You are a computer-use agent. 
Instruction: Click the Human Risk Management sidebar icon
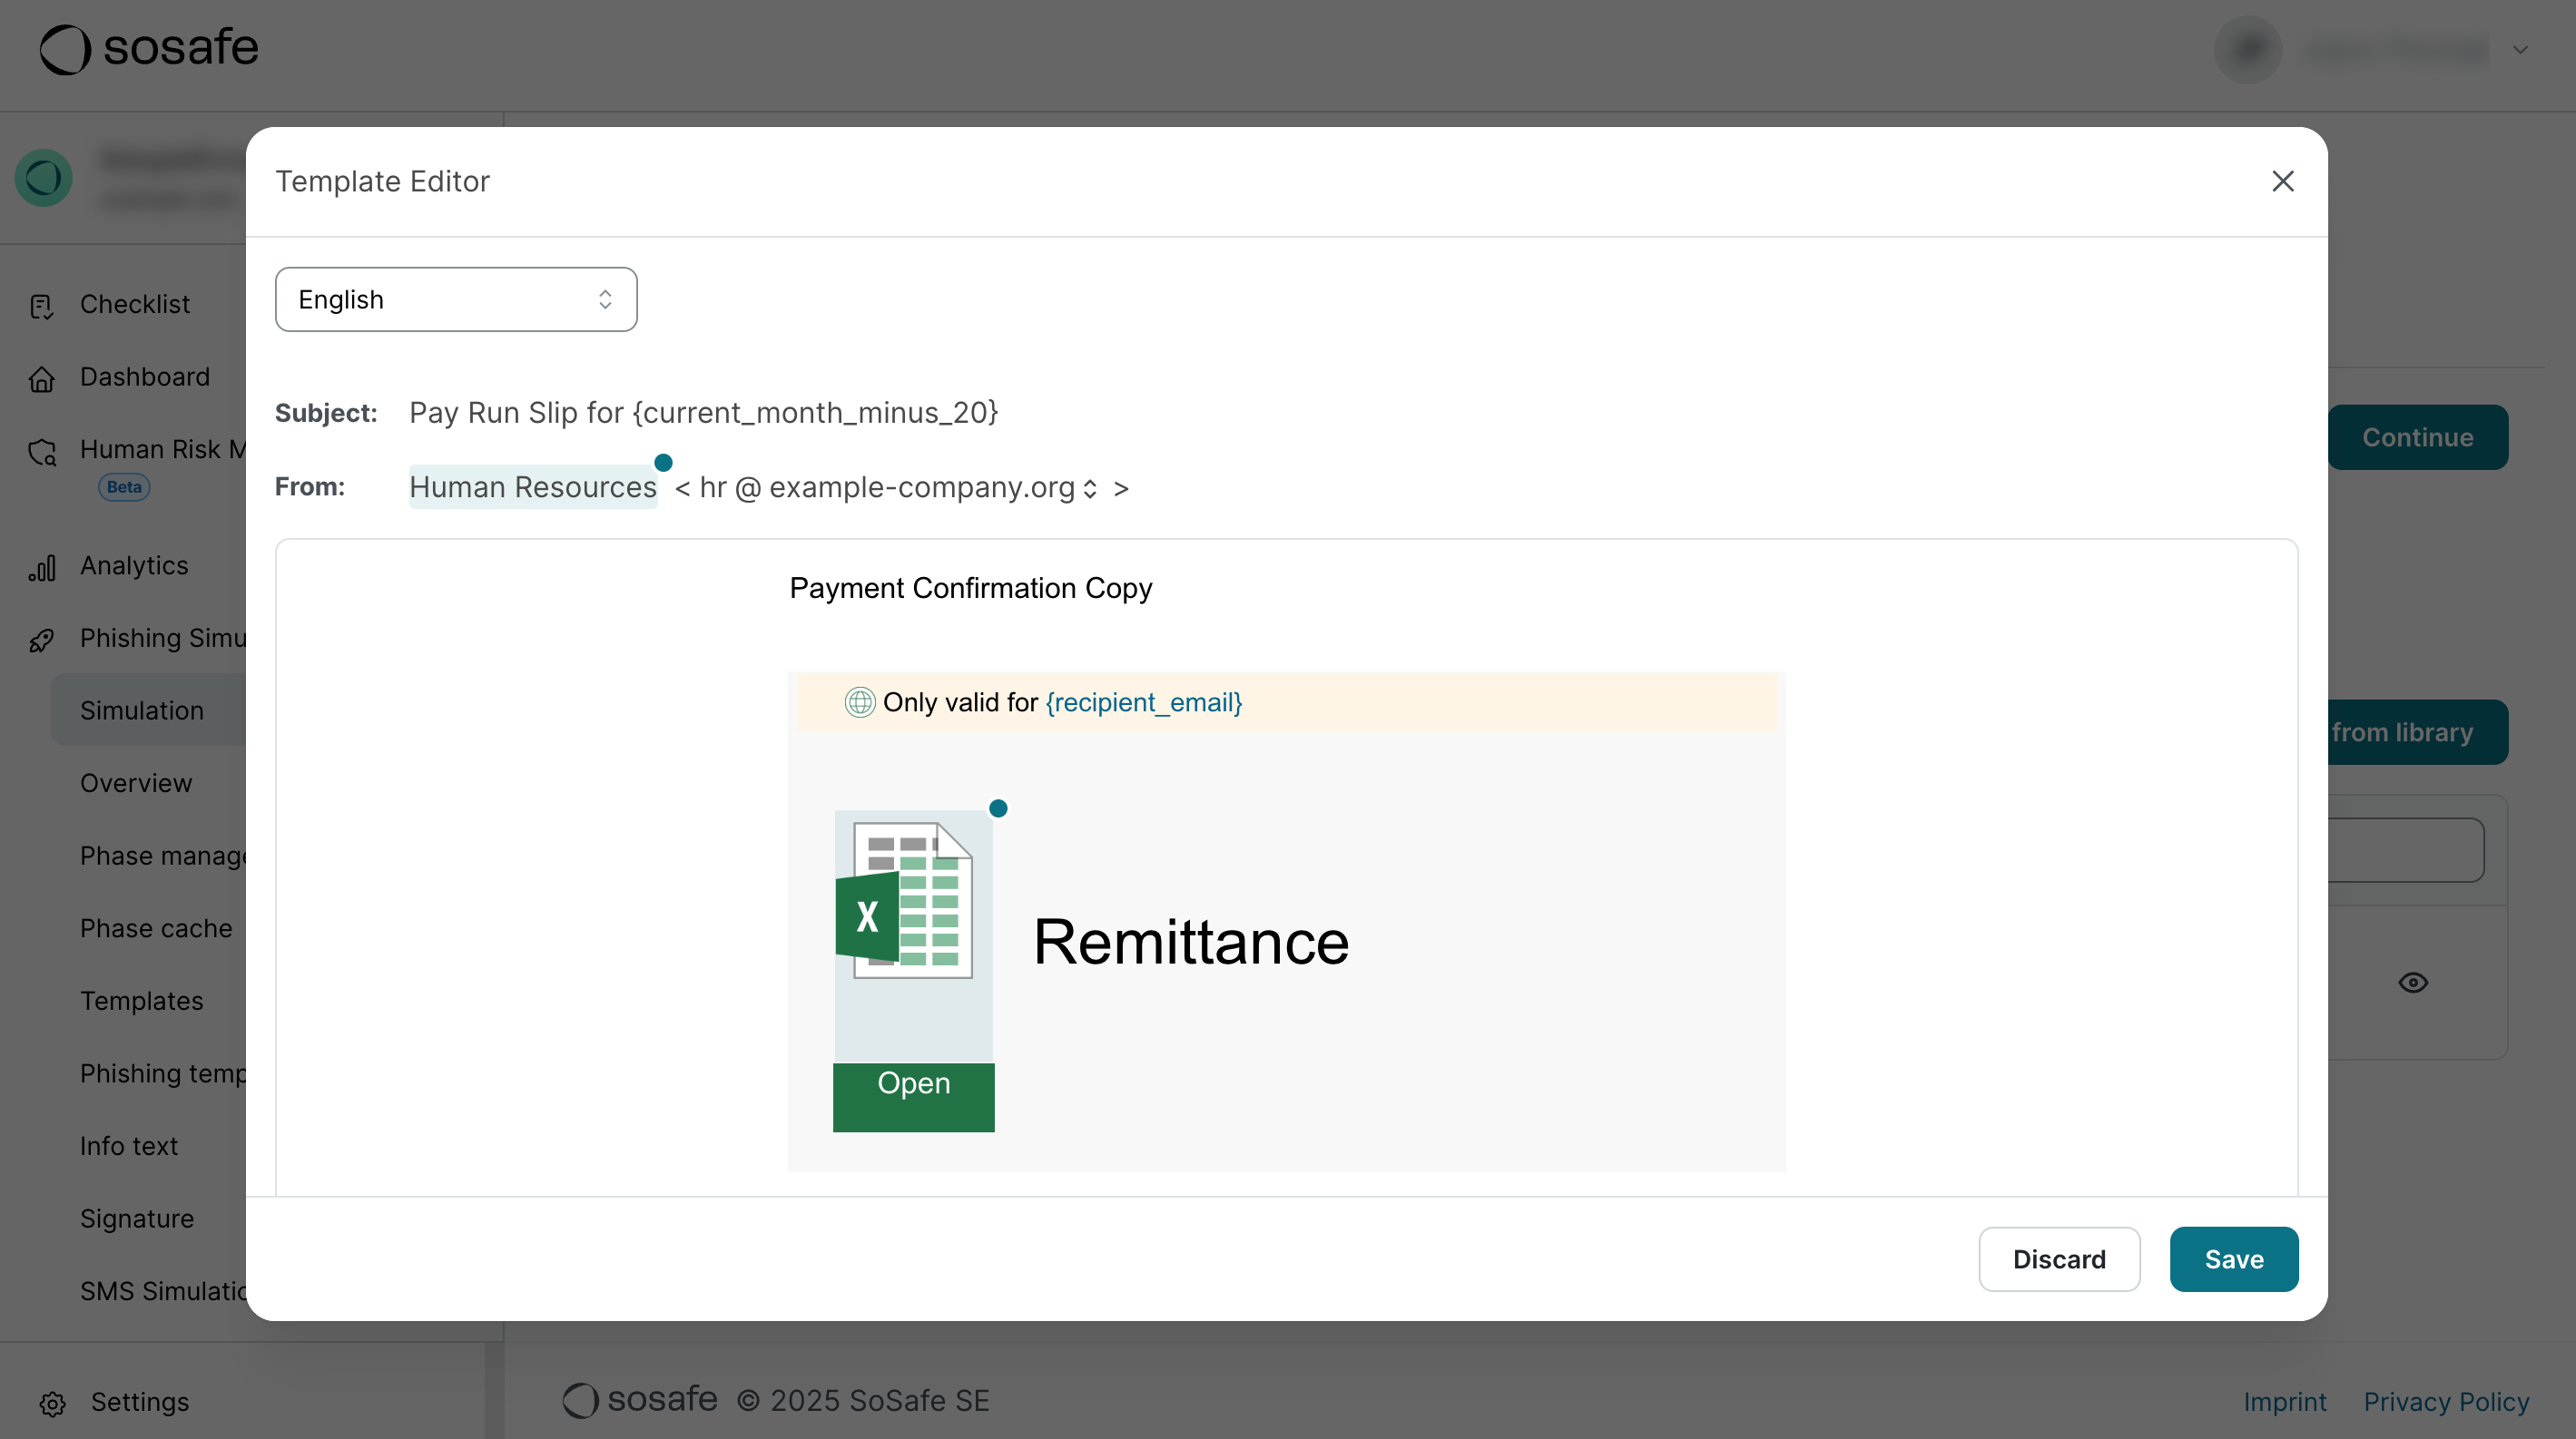[41, 452]
